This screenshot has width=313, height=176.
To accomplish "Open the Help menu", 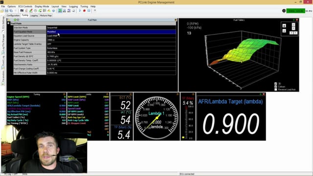I will pos(93,6).
